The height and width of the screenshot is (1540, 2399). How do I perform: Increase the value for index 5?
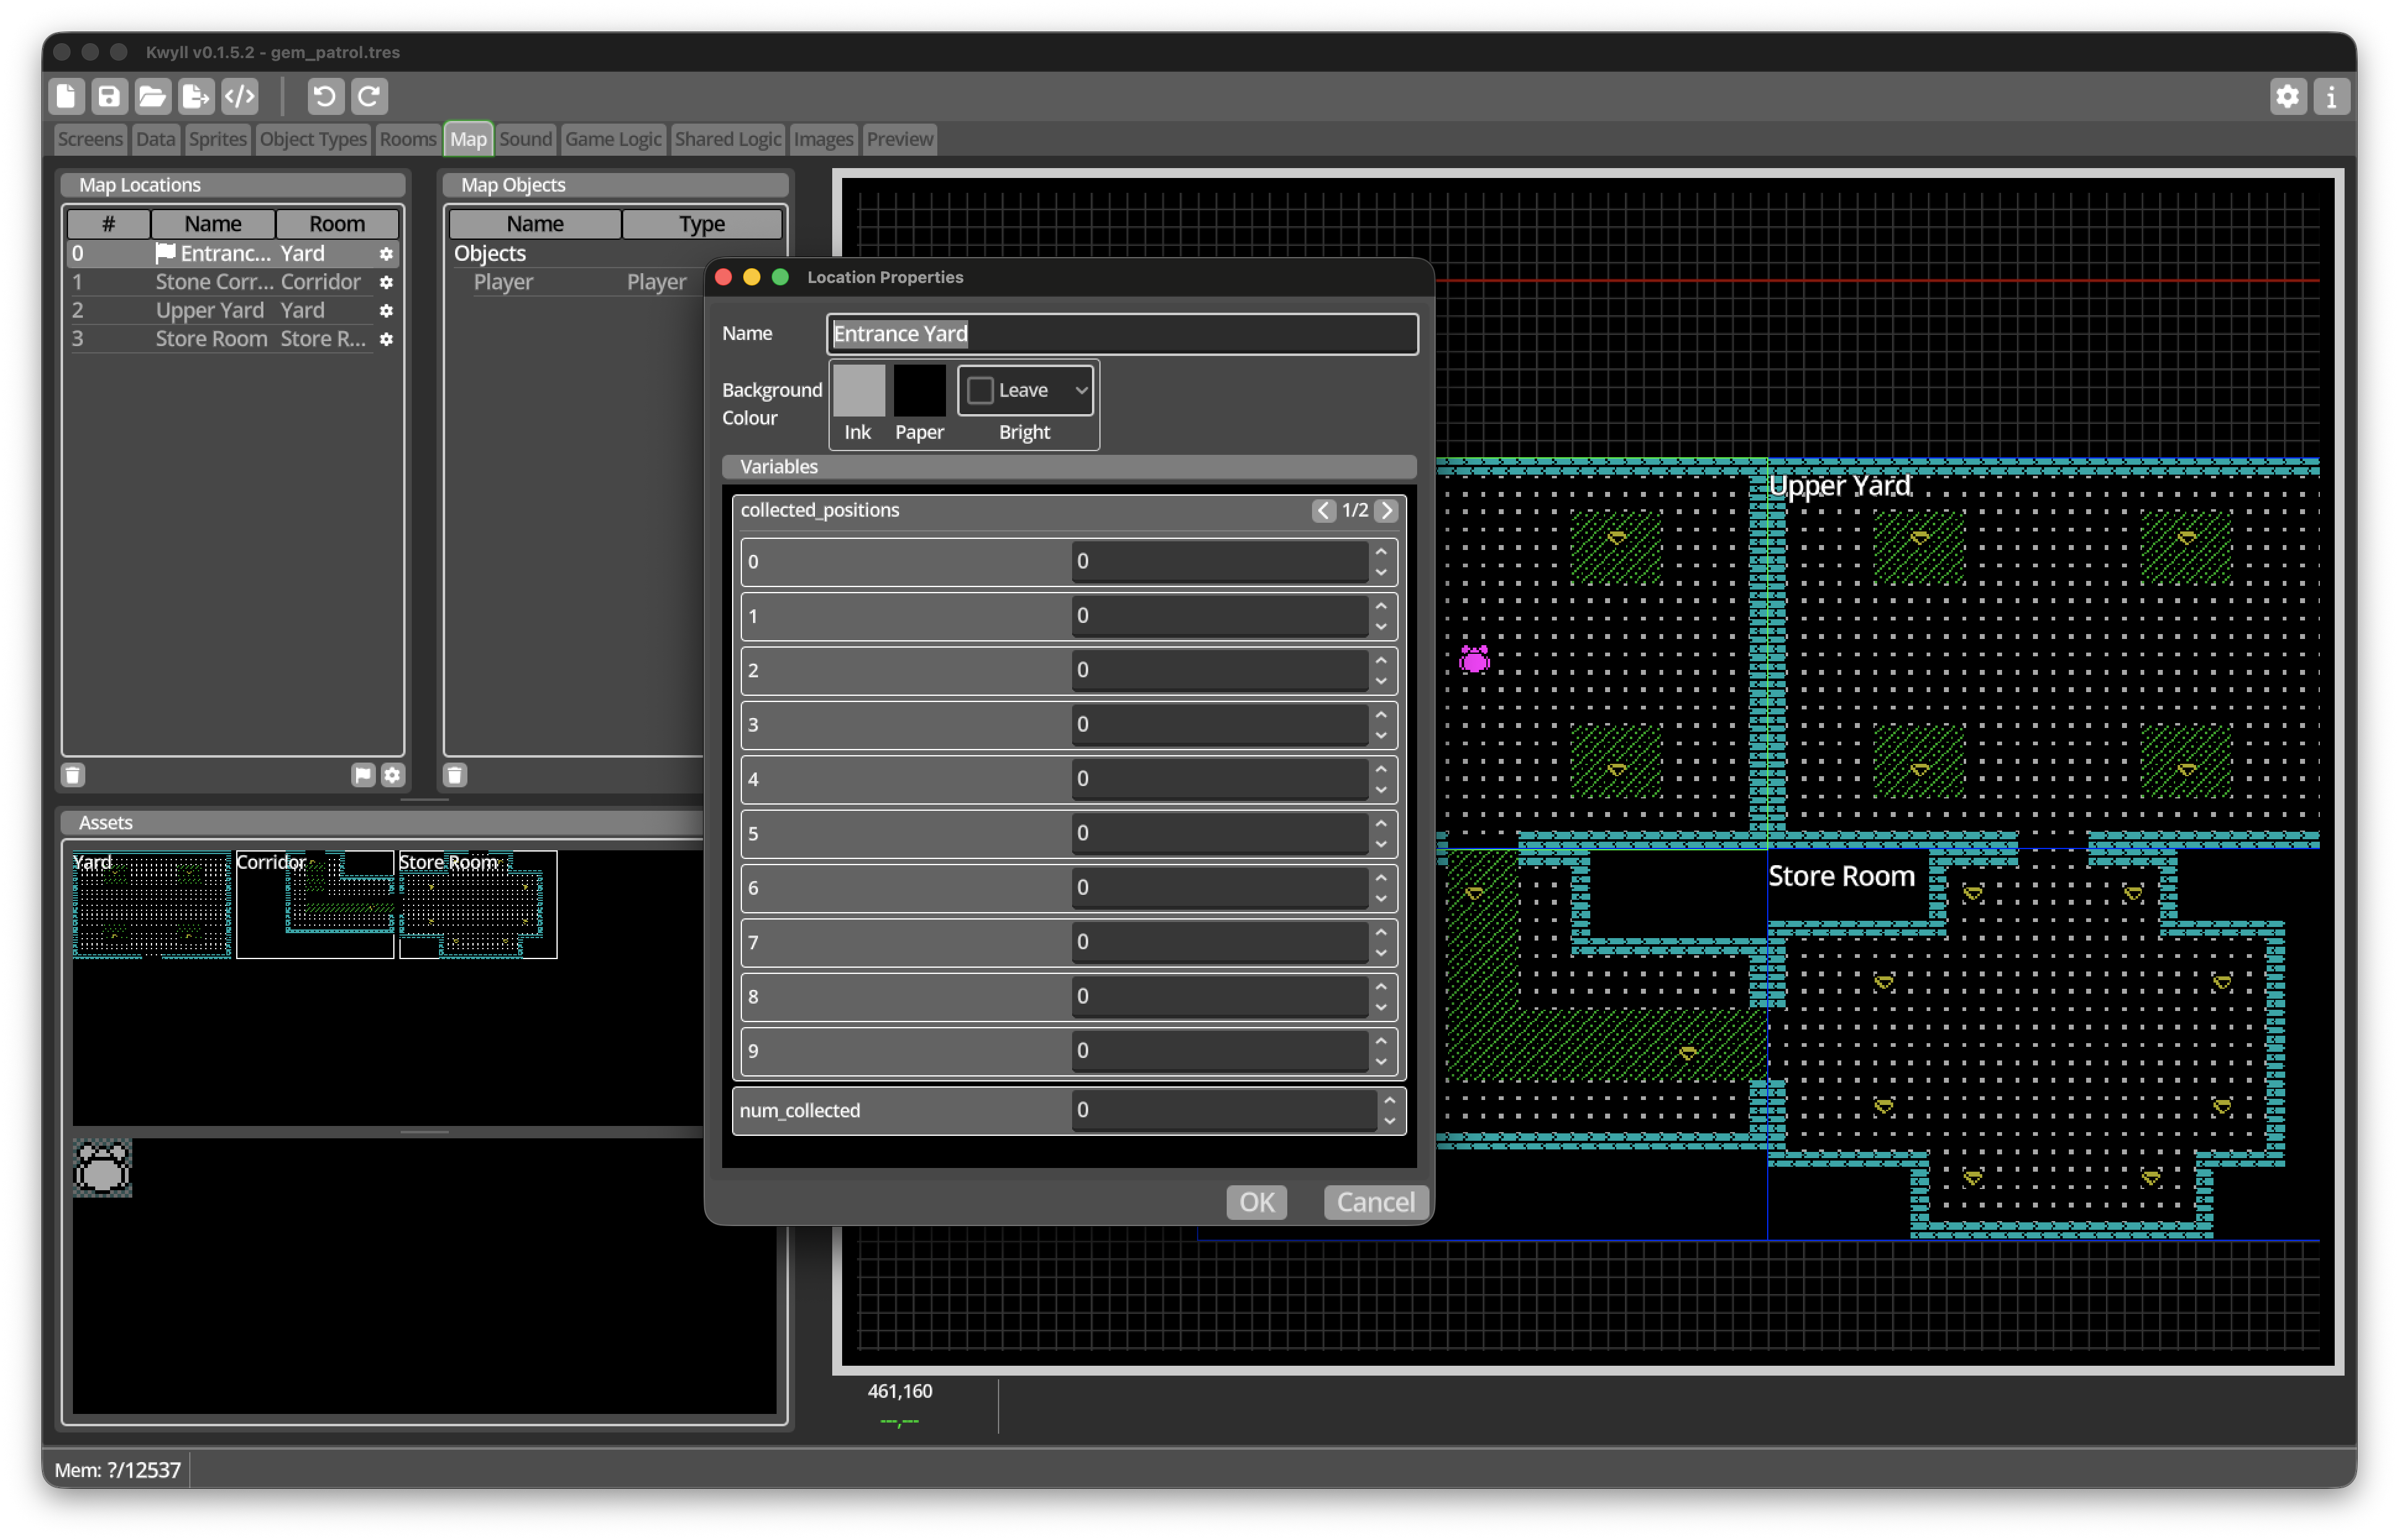point(1381,823)
